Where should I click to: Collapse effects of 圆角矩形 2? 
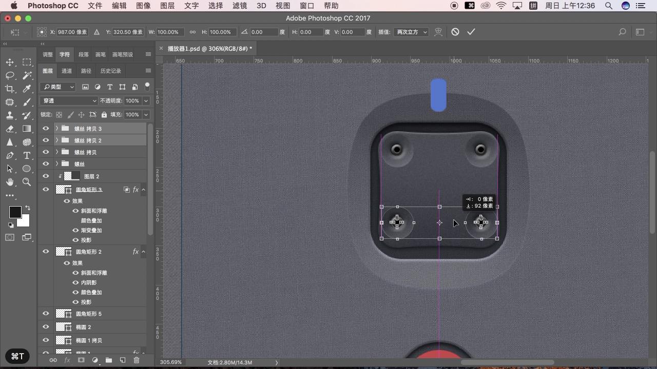tap(143, 252)
